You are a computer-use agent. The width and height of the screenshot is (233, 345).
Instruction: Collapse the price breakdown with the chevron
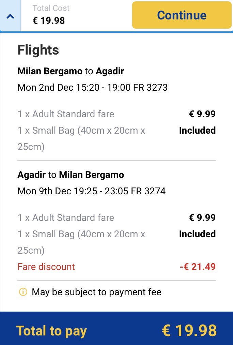pos(10,16)
